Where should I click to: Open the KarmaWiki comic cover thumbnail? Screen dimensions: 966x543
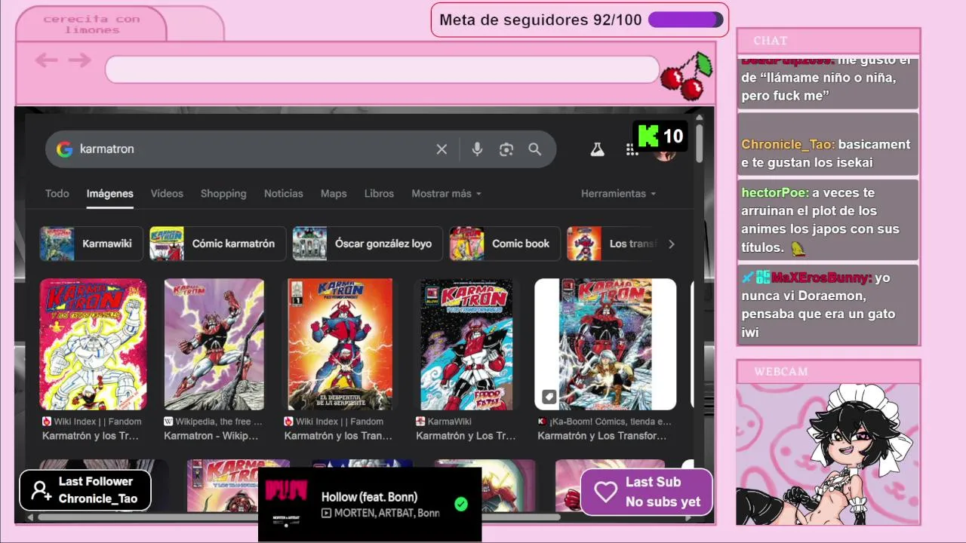466,345
